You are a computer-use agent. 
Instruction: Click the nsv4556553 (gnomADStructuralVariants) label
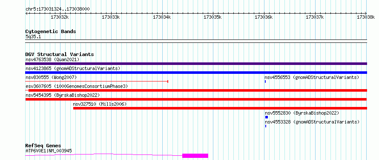click(x=312, y=77)
